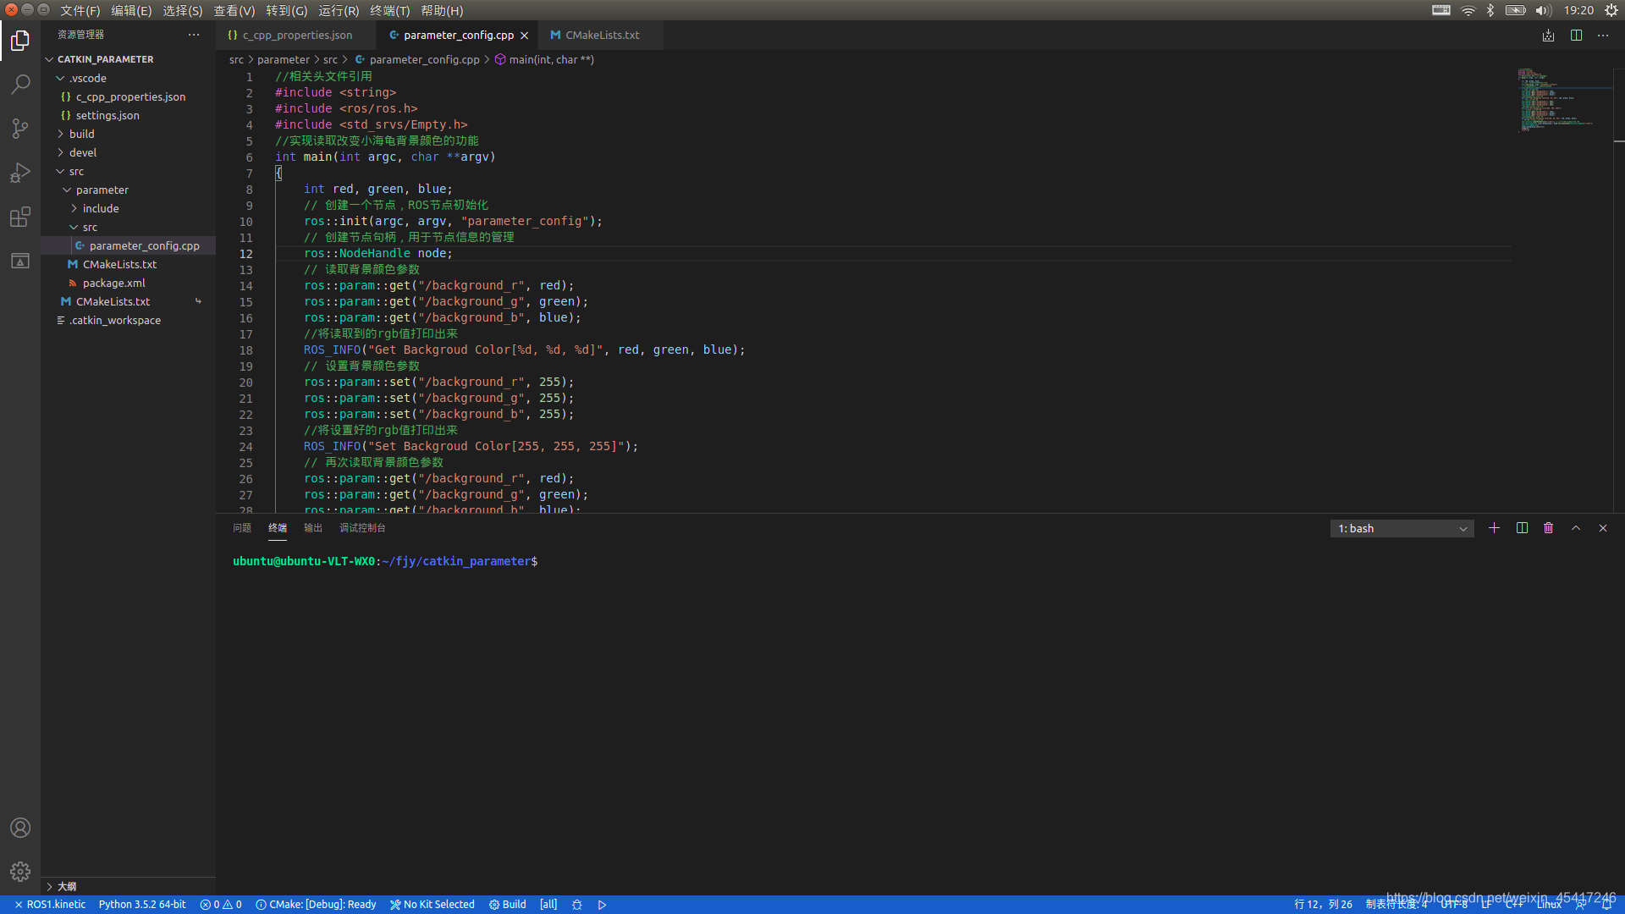Switch to the 输出 output panel tab
The height and width of the screenshot is (914, 1625).
313,528
